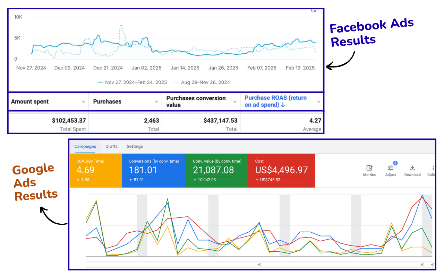Click the expand icon at chart's bottom right
The image size is (444, 277).
(x=422, y=264)
